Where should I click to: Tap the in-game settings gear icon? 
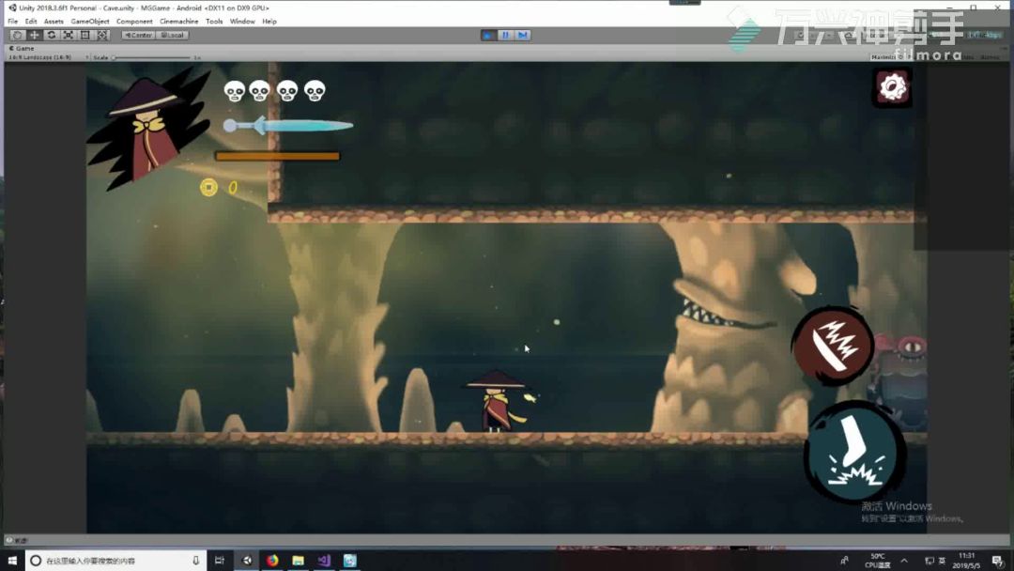tap(892, 87)
